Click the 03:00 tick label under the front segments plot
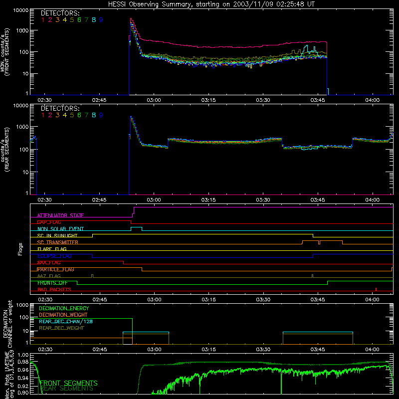Viewport: 399px width, 399px height. (x=154, y=100)
